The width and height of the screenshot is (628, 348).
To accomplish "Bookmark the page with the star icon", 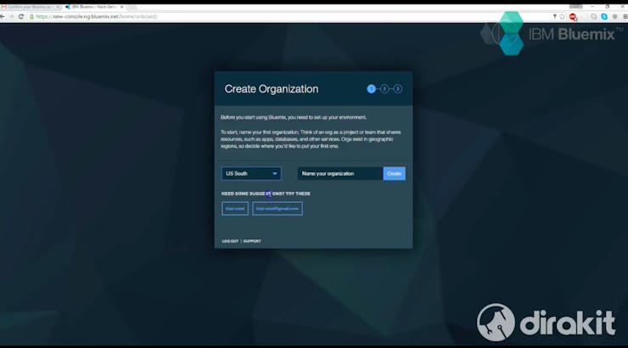I will tap(562, 16).
